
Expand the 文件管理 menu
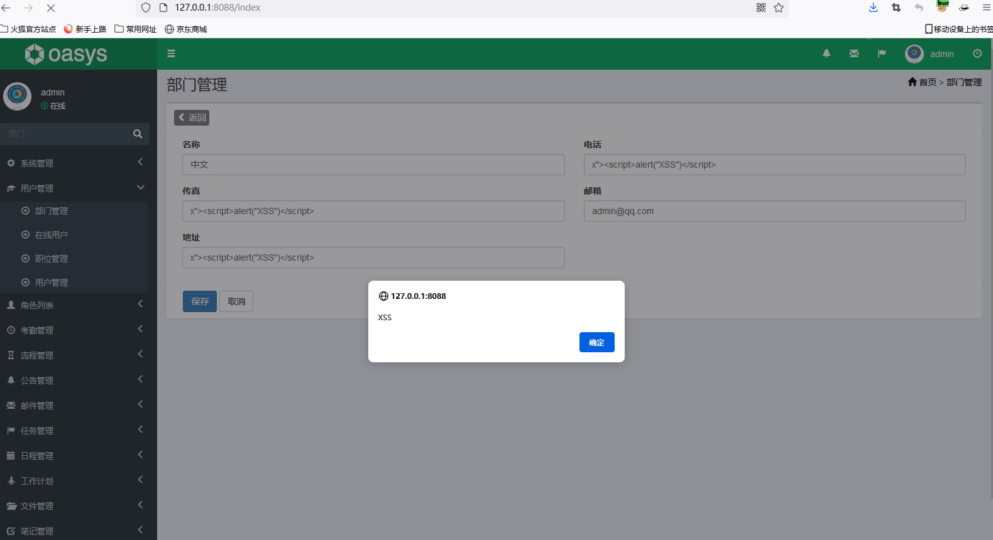coord(74,506)
